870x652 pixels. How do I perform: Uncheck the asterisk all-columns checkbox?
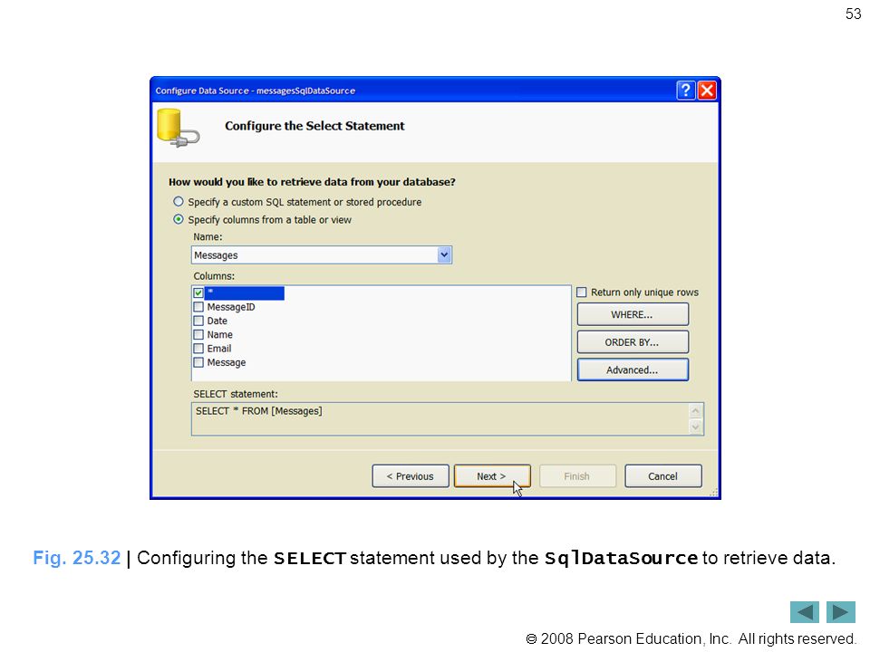point(198,292)
